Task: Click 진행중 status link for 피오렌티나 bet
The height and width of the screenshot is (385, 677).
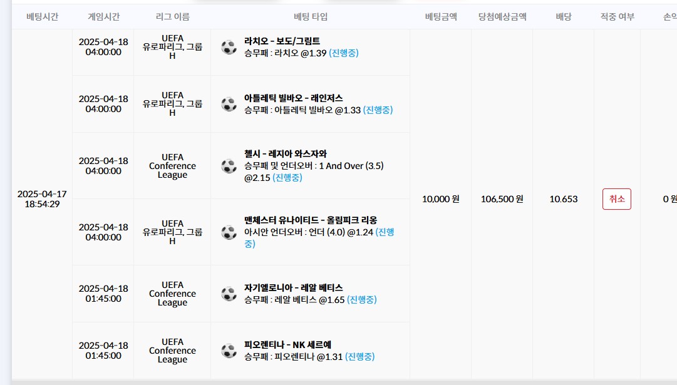Action: tap(359, 356)
